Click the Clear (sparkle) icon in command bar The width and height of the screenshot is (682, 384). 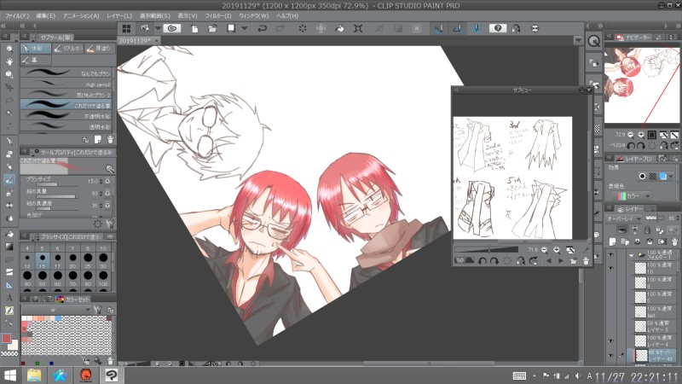(303, 28)
